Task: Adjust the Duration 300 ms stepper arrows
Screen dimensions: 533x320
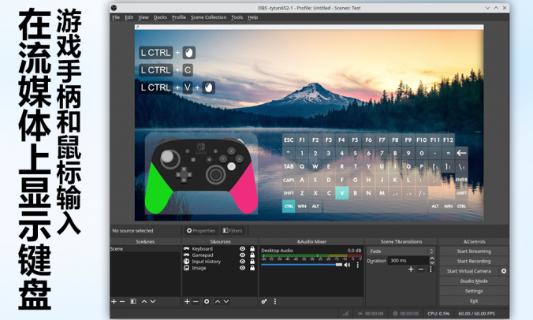Action: pos(431,260)
